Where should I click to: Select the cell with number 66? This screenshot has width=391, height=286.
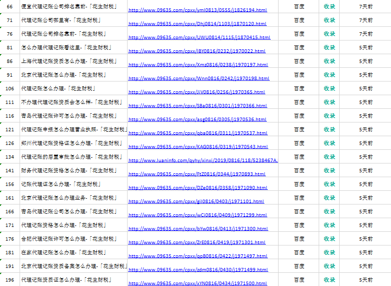click(10, 7)
